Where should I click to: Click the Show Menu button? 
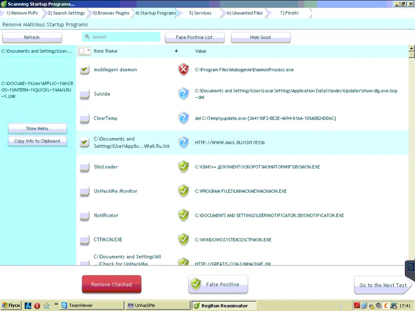click(x=37, y=128)
